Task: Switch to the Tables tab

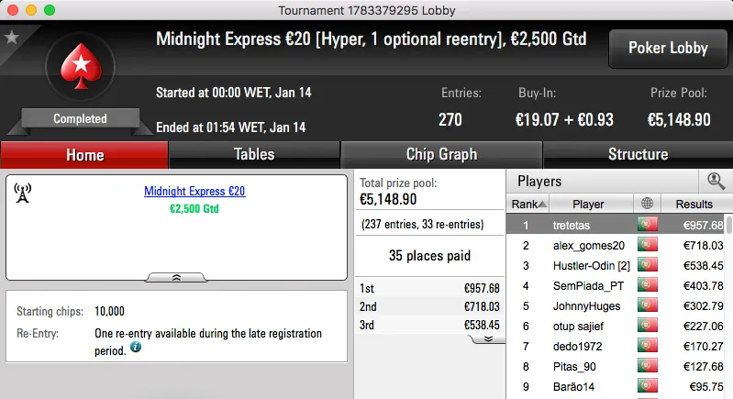Action: (x=254, y=154)
